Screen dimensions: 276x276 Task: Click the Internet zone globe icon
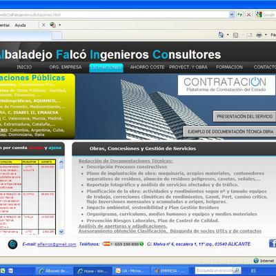(x=256, y=261)
